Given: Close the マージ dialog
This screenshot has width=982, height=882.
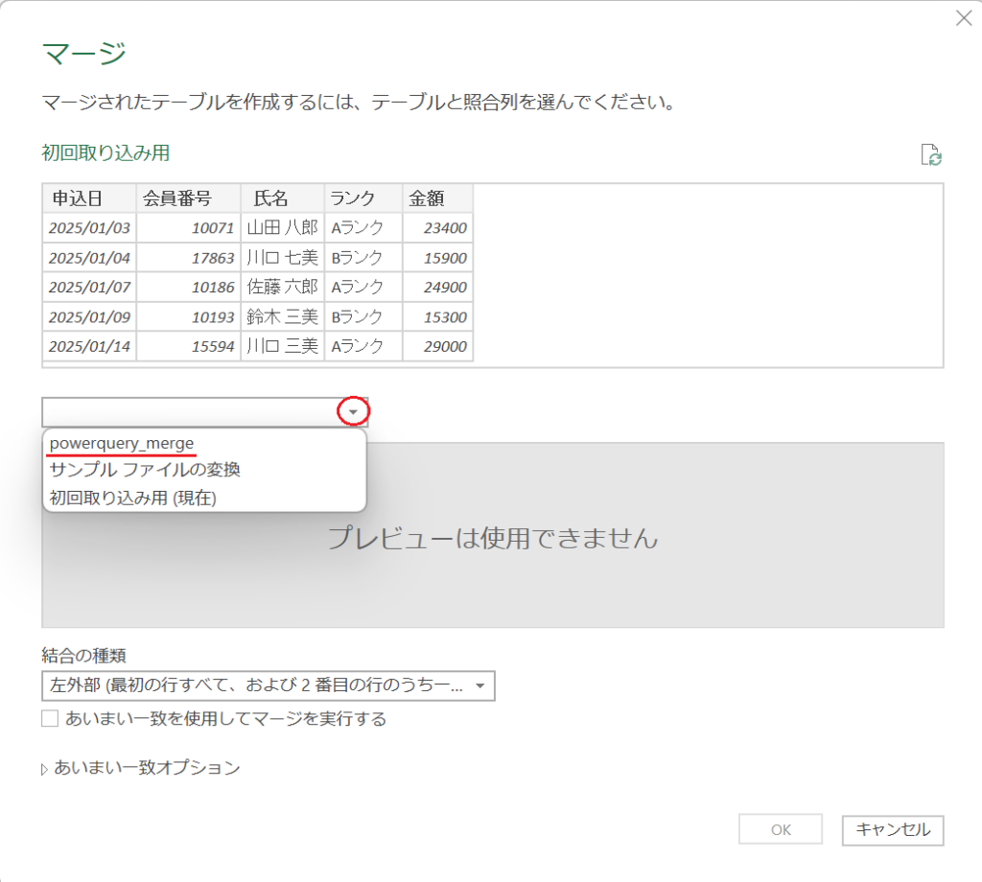Looking at the screenshot, I should (964, 17).
